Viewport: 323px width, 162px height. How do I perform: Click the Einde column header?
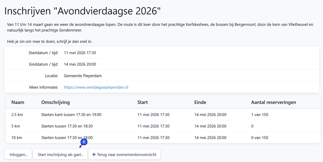[x=200, y=102]
